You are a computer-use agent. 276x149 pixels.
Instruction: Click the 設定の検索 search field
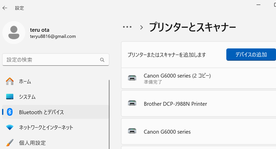click(56, 60)
